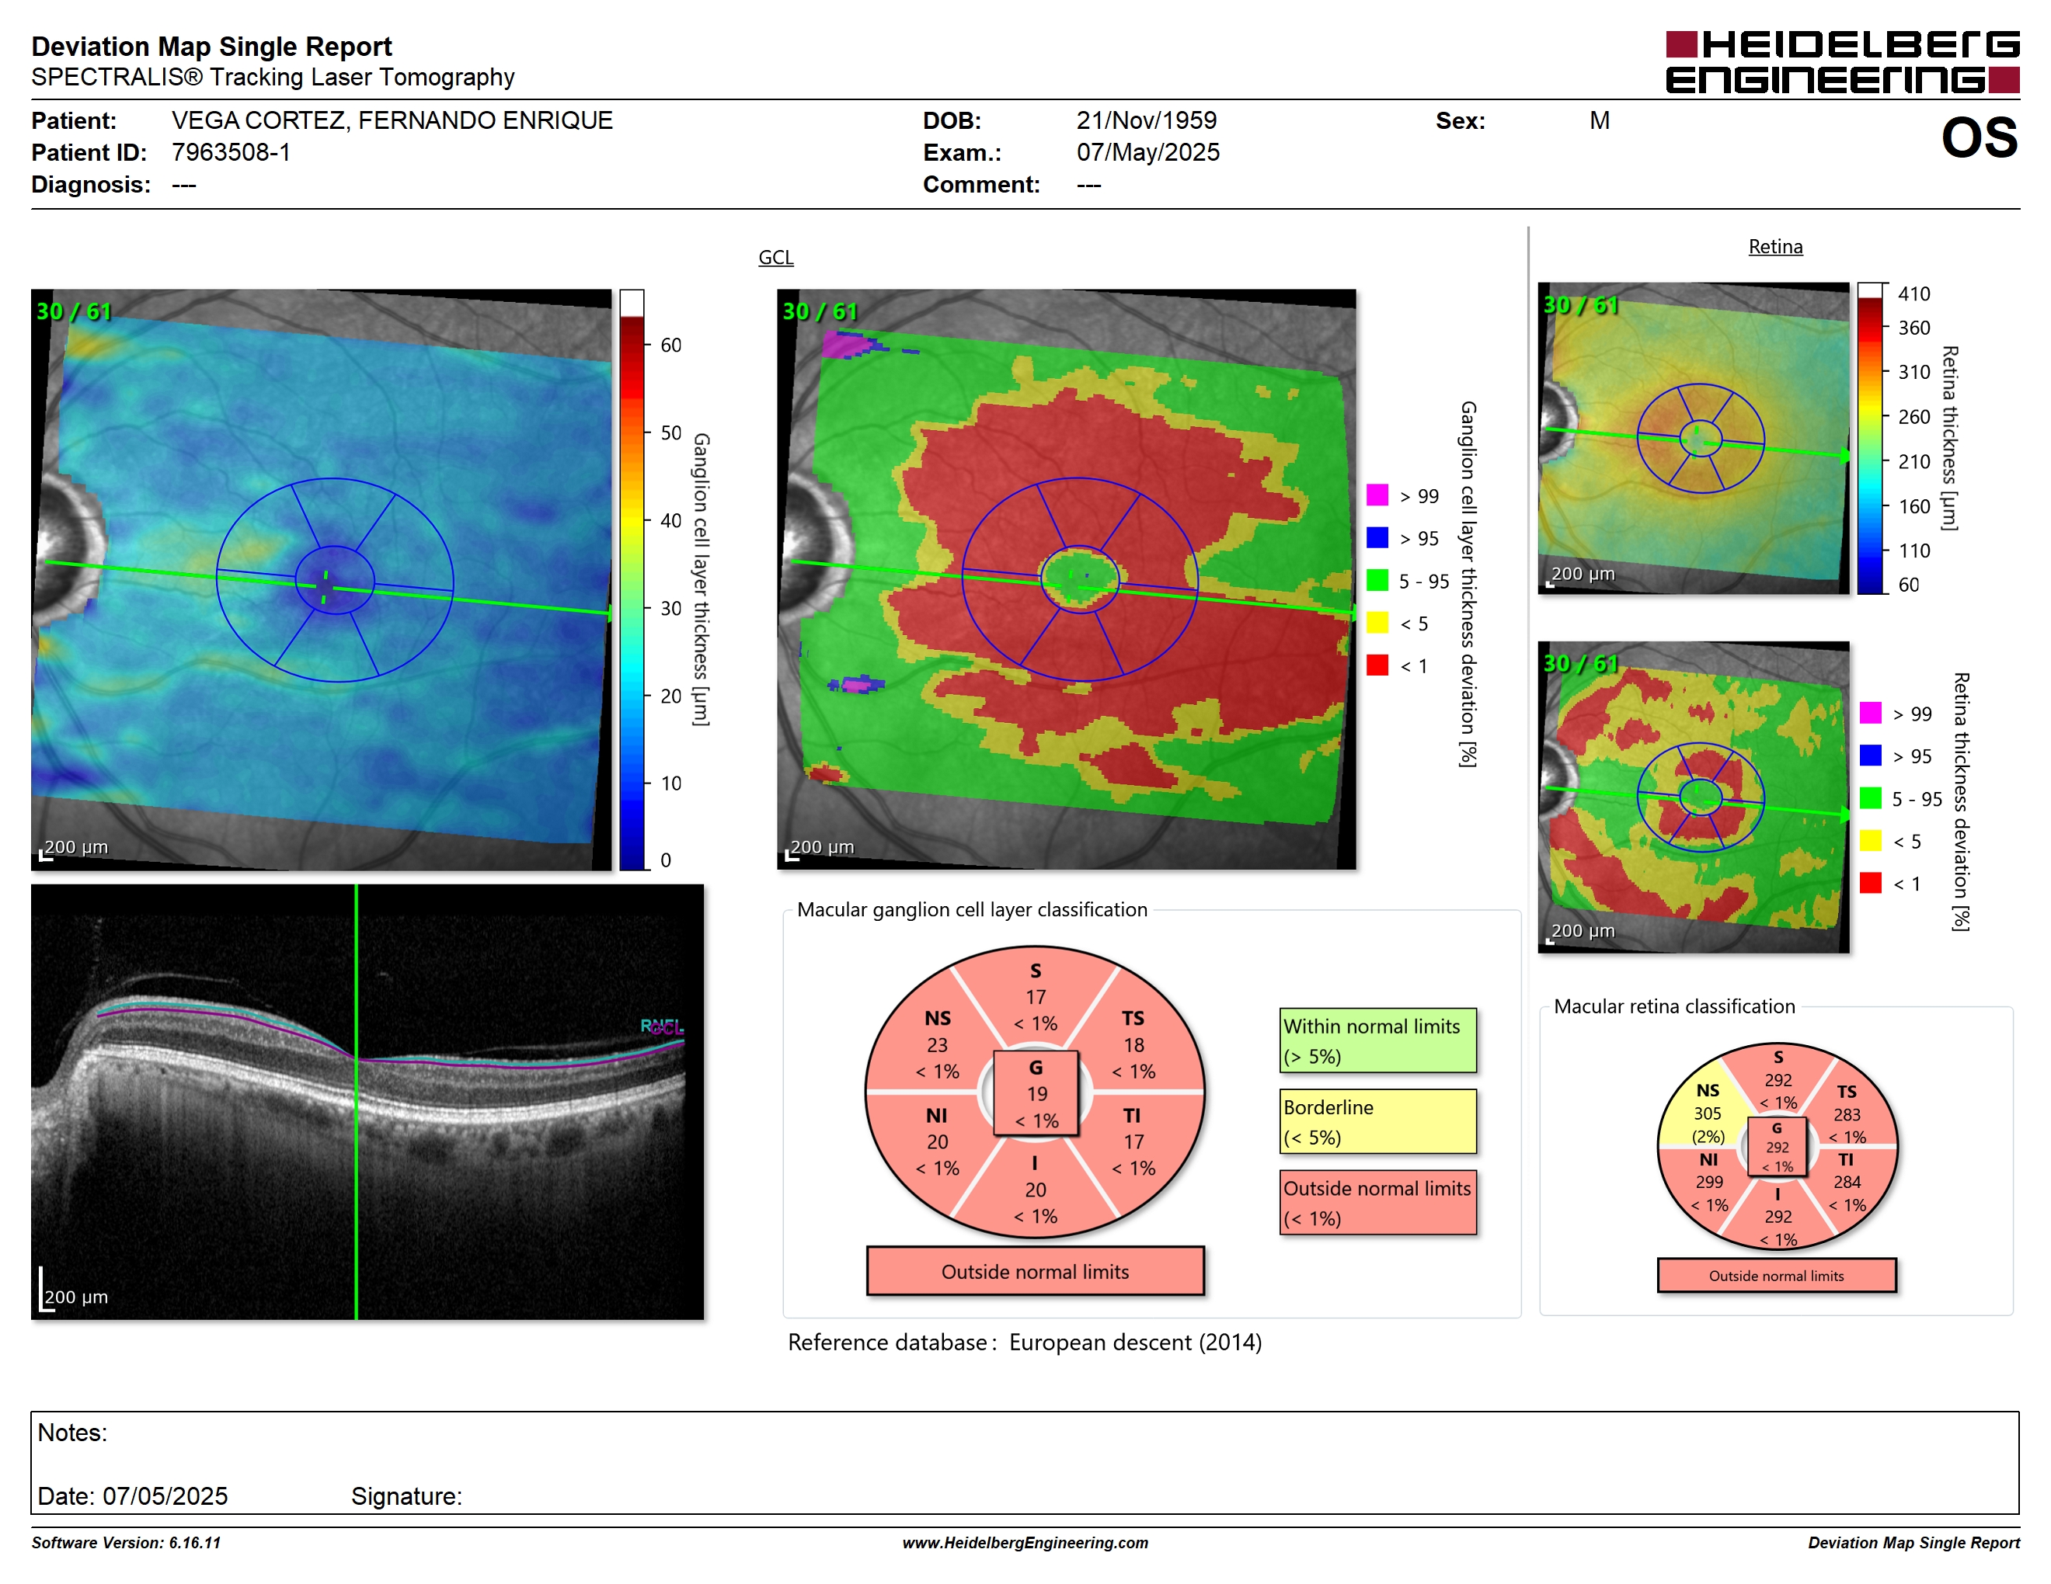Click the GCL thickness color map image

(321, 580)
